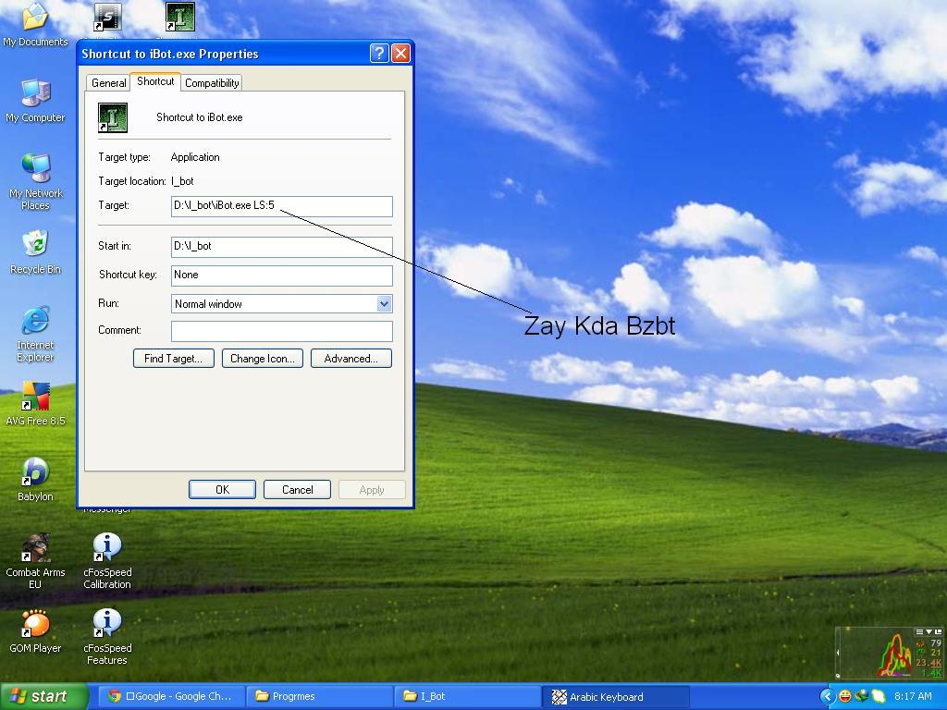
Task: Open the Run dropdown arrow
Action: pos(384,303)
